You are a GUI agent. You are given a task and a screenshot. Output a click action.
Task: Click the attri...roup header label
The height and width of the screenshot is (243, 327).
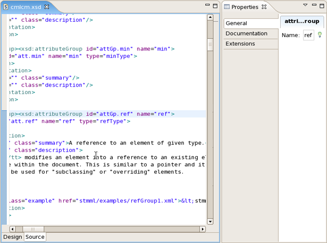(x=302, y=21)
